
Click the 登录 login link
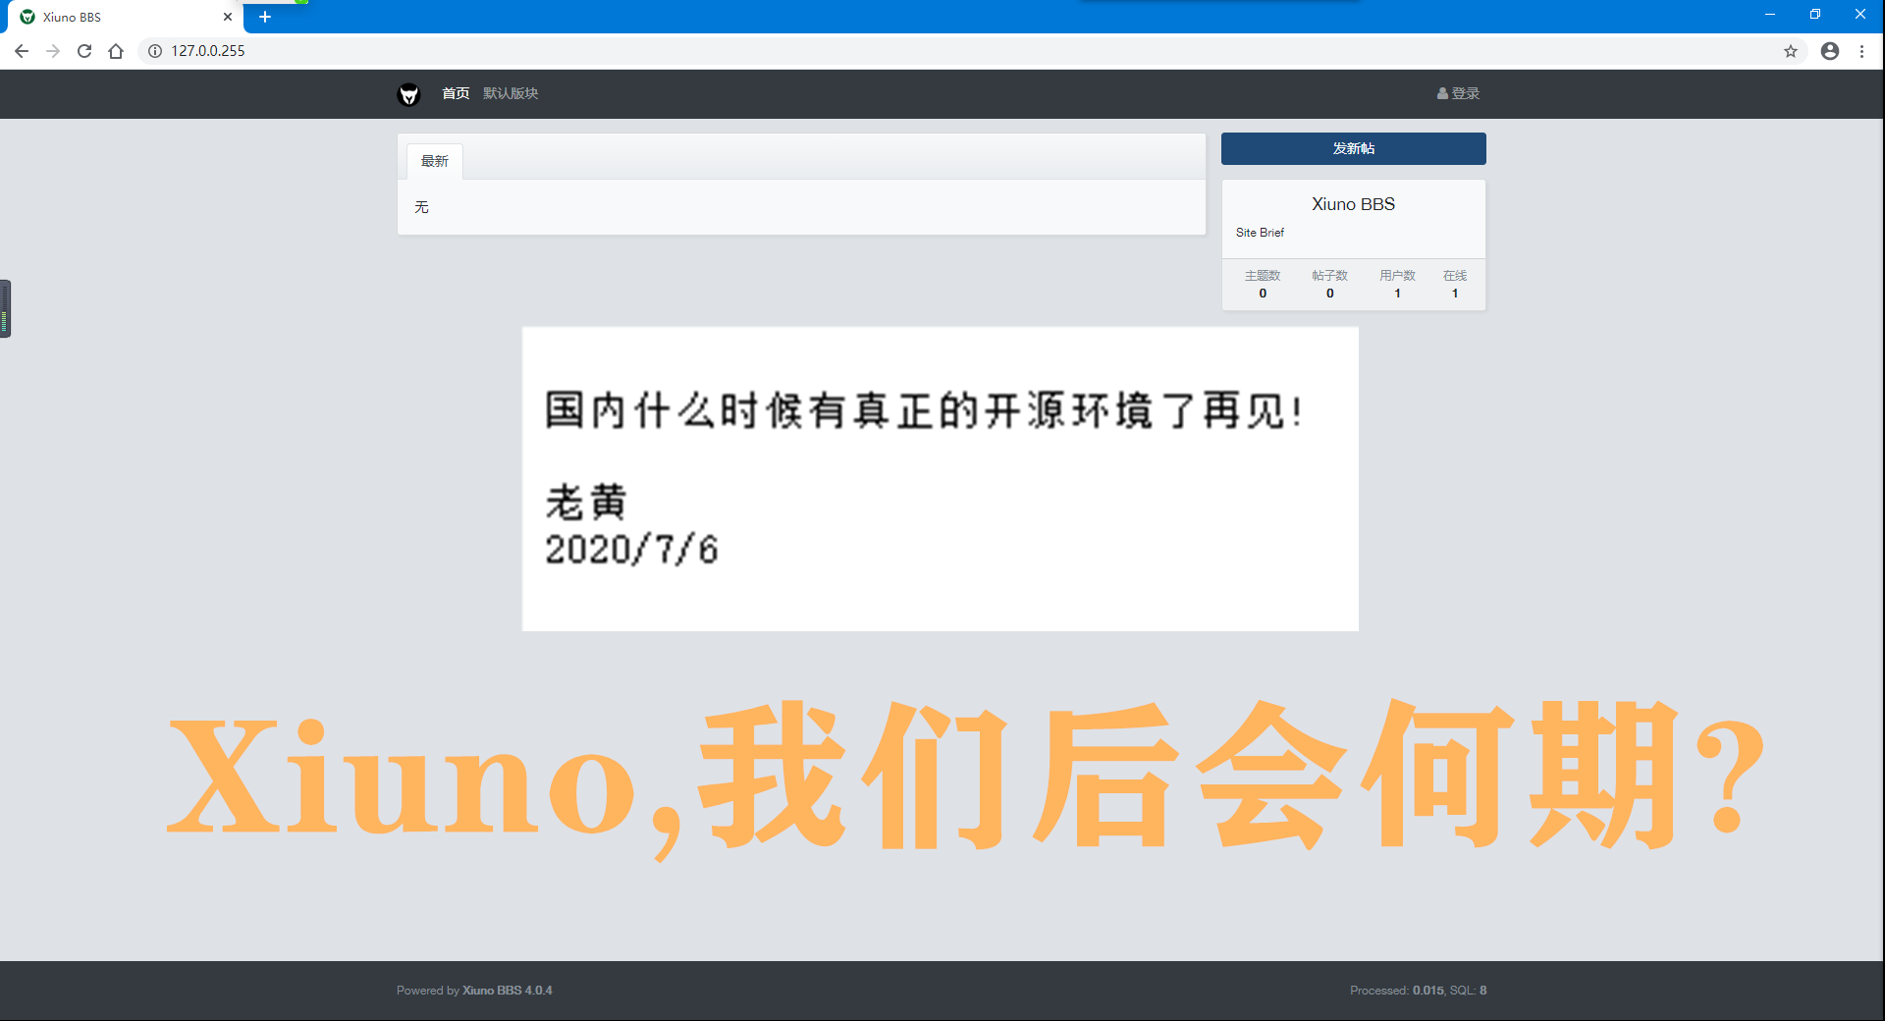1458,93
